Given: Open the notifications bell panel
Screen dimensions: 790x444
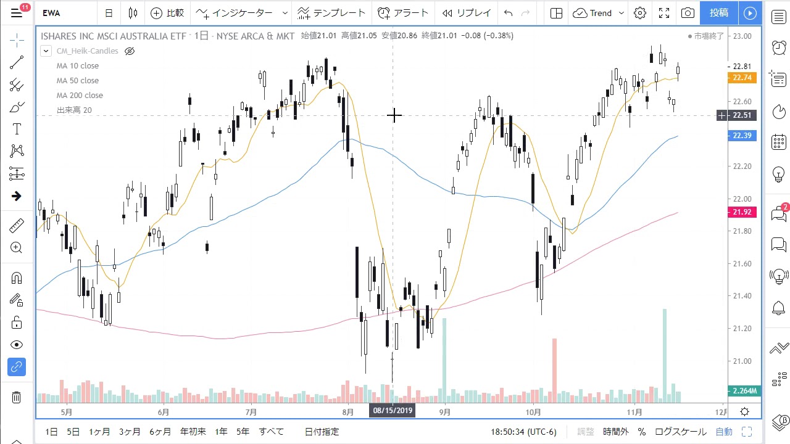Looking at the screenshot, I should click(779, 308).
